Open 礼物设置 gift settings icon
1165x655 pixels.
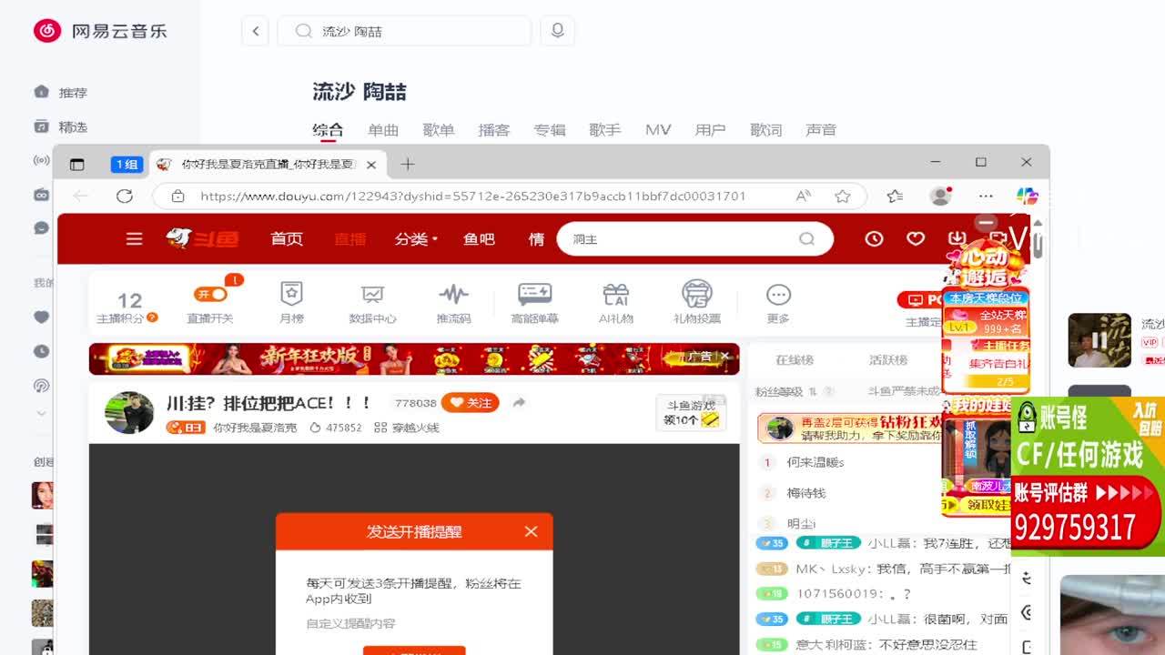pos(696,294)
